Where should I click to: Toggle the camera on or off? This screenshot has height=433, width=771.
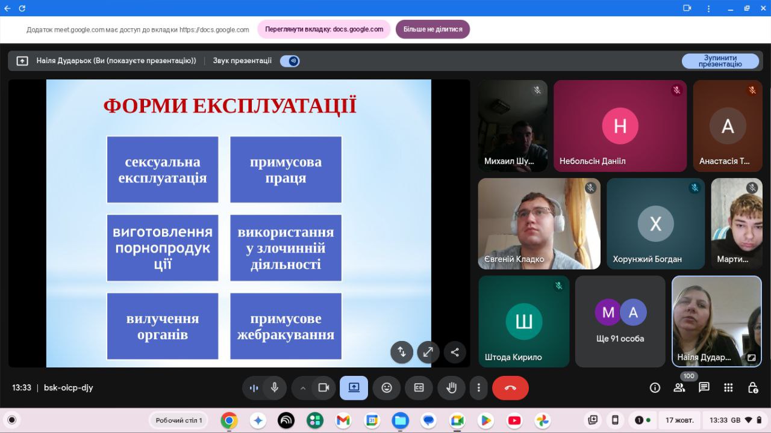[x=323, y=388]
